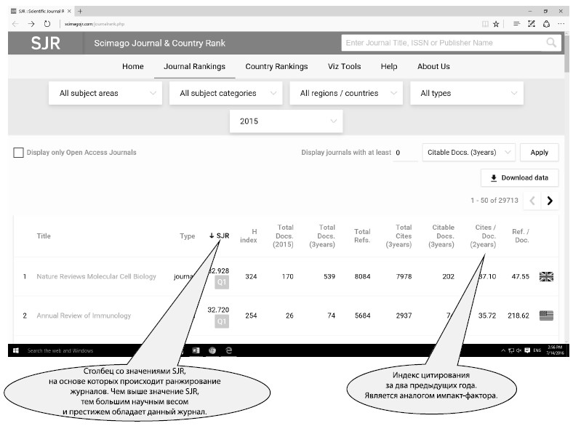The height and width of the screenshot is (426, 573).
Task: Sort by Total Refs. column header
Action: click(362, 236)
